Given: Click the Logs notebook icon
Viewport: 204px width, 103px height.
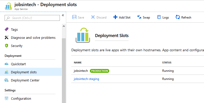Looking at the screenshot, I should [159, 17].
